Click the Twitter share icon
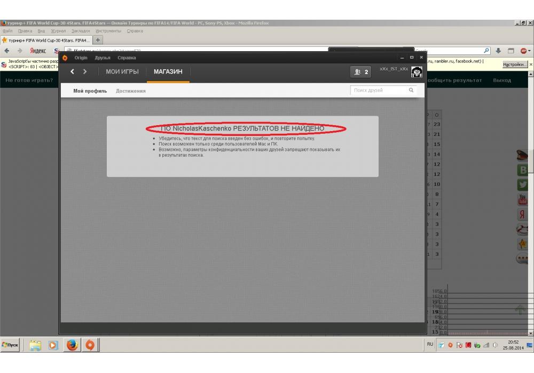Screen dimensions: 534x373 (522, 184)
